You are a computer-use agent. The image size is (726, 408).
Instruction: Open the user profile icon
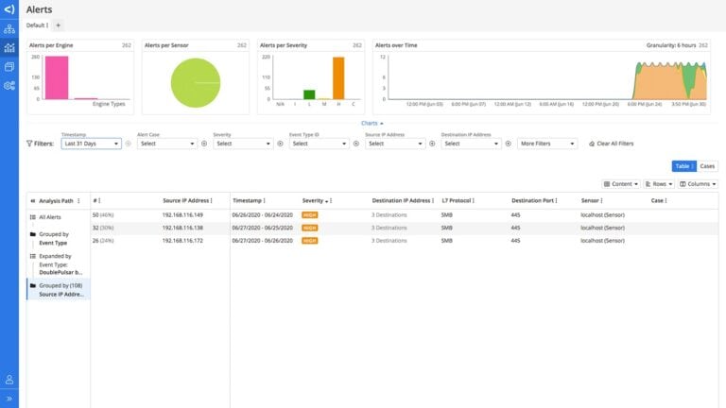point(9,380)
